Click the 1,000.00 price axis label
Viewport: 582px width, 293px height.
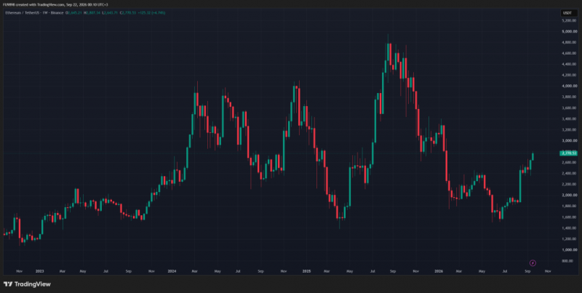(569, 249)
